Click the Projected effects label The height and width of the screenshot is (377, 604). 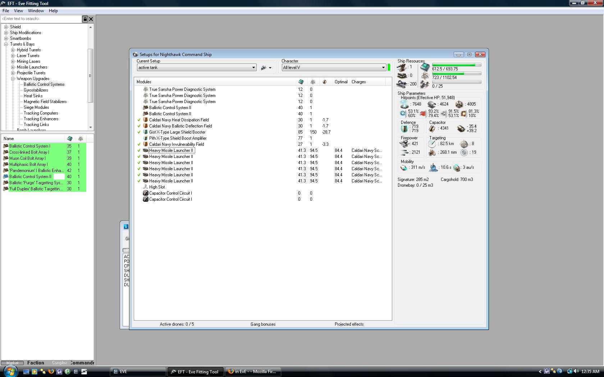pos(349,324)
